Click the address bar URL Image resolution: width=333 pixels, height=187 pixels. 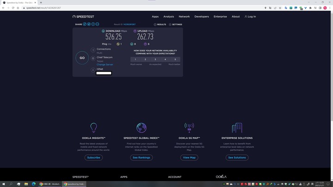point(43,8)
